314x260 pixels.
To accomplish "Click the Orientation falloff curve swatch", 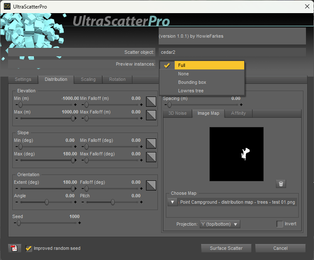I will point(151,185).
